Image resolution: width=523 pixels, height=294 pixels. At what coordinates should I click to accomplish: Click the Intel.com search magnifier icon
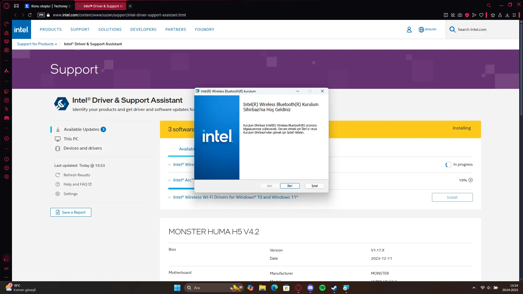click(x=452, y=29)
